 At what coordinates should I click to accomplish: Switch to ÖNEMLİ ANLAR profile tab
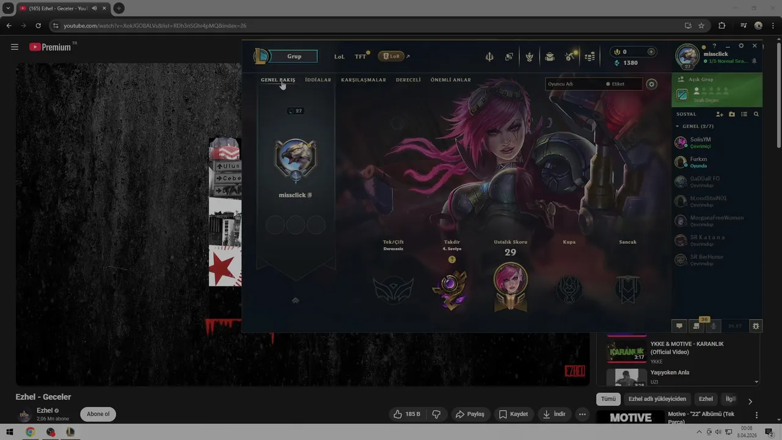click(450, 80)
